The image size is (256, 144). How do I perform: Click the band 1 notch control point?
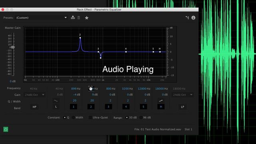(x=100, y=58)
